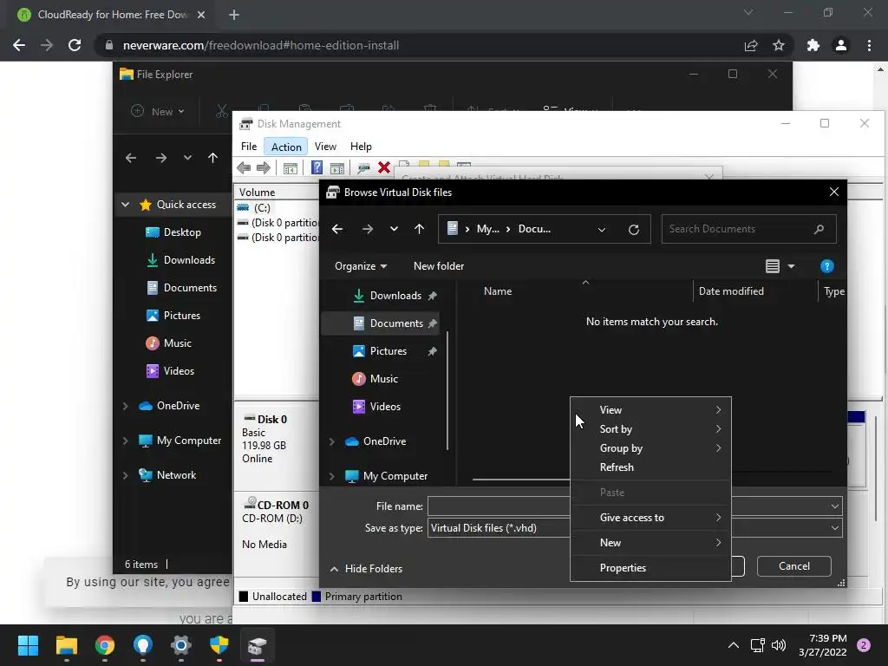Expand My Computer node in browse dialog tree
888x666 pixels.
[x=332, y=476]
